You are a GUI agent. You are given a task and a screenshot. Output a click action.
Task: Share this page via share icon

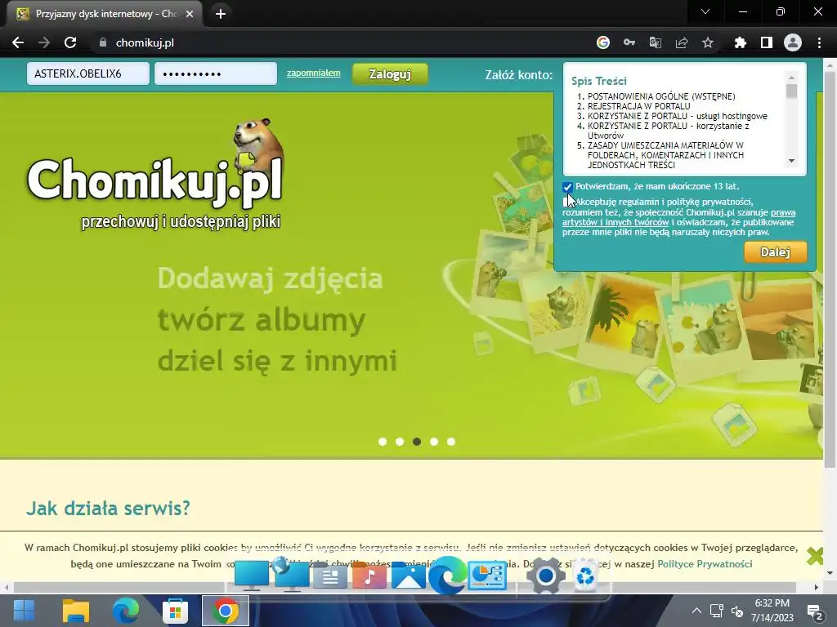point(681,42)
